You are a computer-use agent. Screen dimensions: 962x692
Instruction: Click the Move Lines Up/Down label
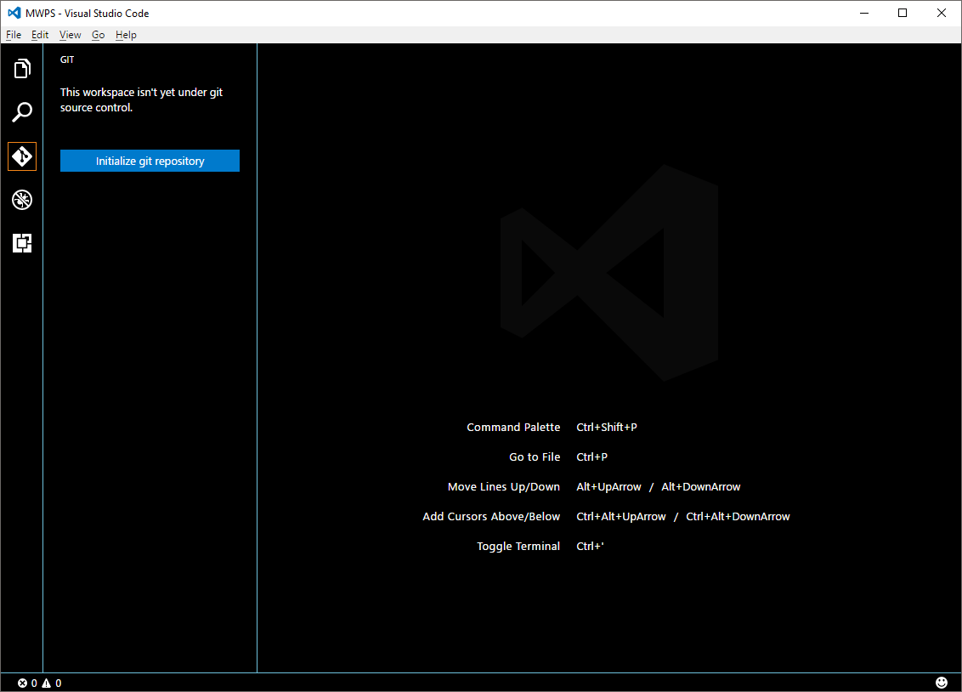(x=504, y=486)
